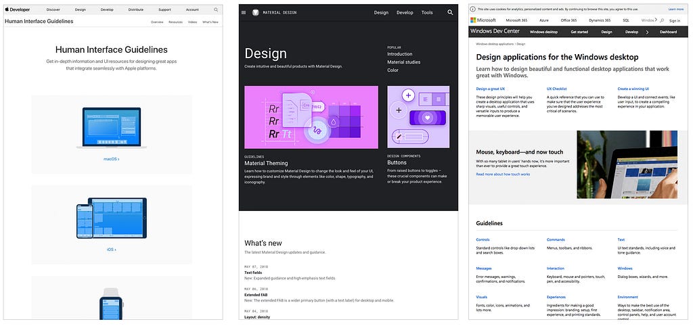Image resolution: width=693 pixels, height=326 pixels.
Task: Open Create a winning UI link
Action: tap(633, 89)
